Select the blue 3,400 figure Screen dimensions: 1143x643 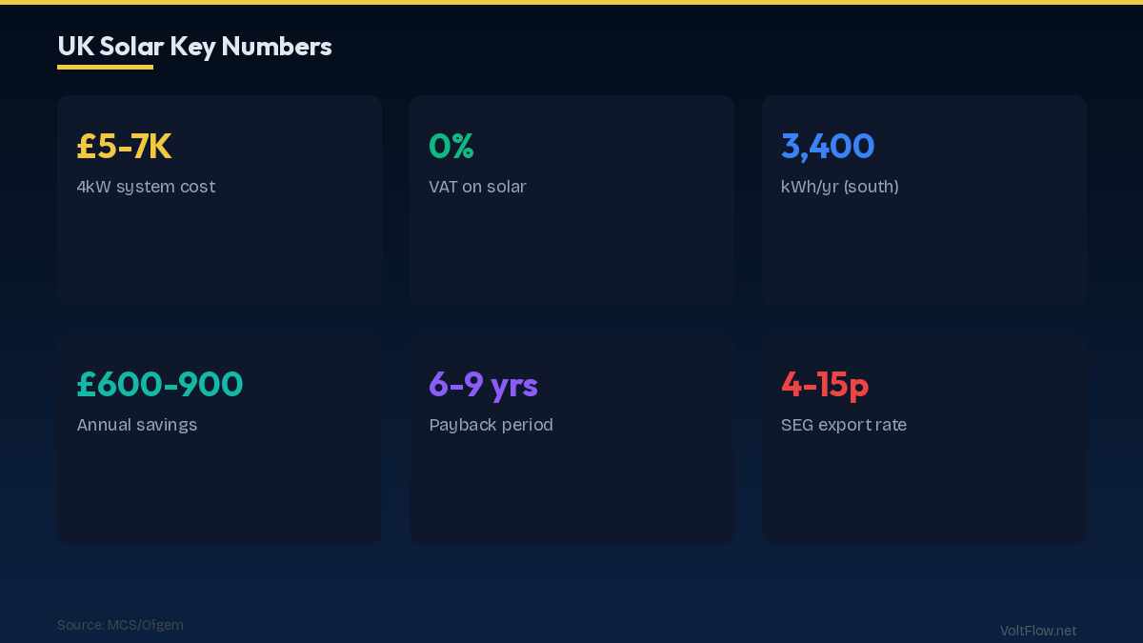[828, 147]
